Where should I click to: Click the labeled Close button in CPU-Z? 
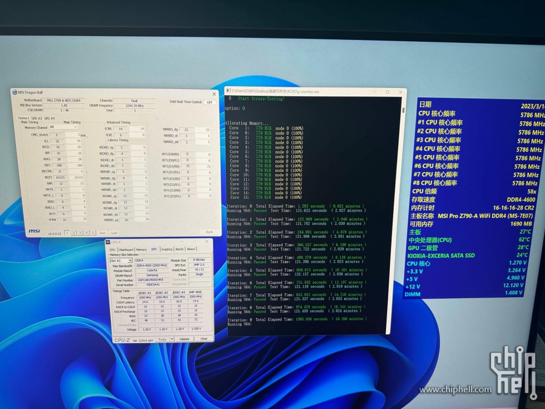tap(204, 338)
